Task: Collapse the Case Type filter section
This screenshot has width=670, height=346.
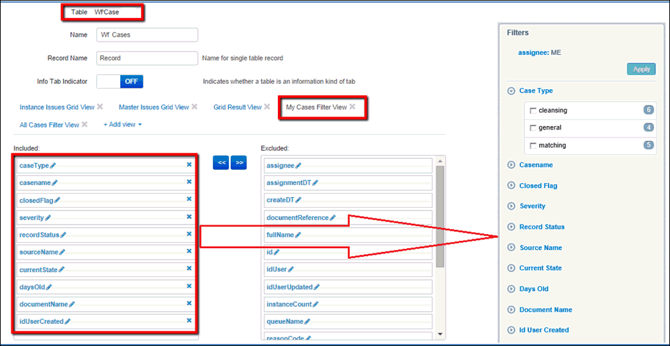Action: (x=512, y=91)
